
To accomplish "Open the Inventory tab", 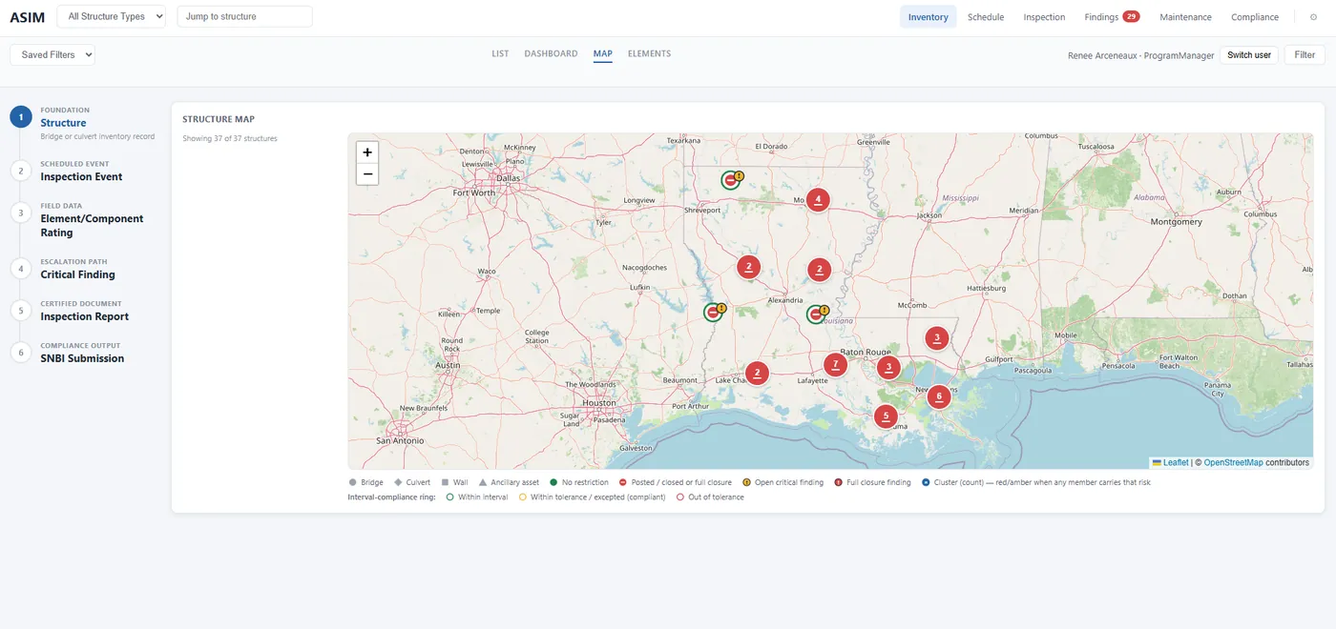I will (928, 17).
